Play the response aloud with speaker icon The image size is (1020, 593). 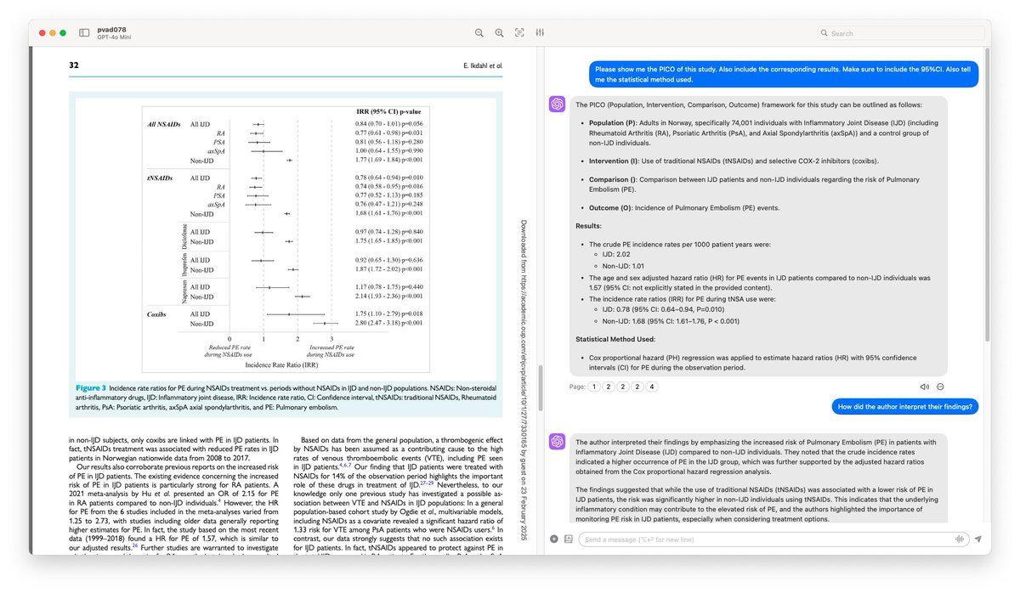pos(925,387)
